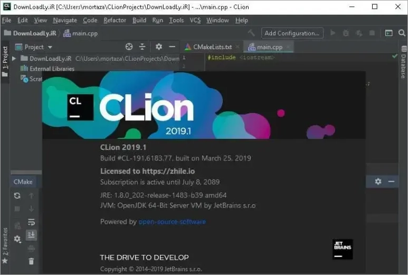This screenshot has width=408, height=275.
Task: Click the JetBrains logo in About dialog
Action: 343,249
